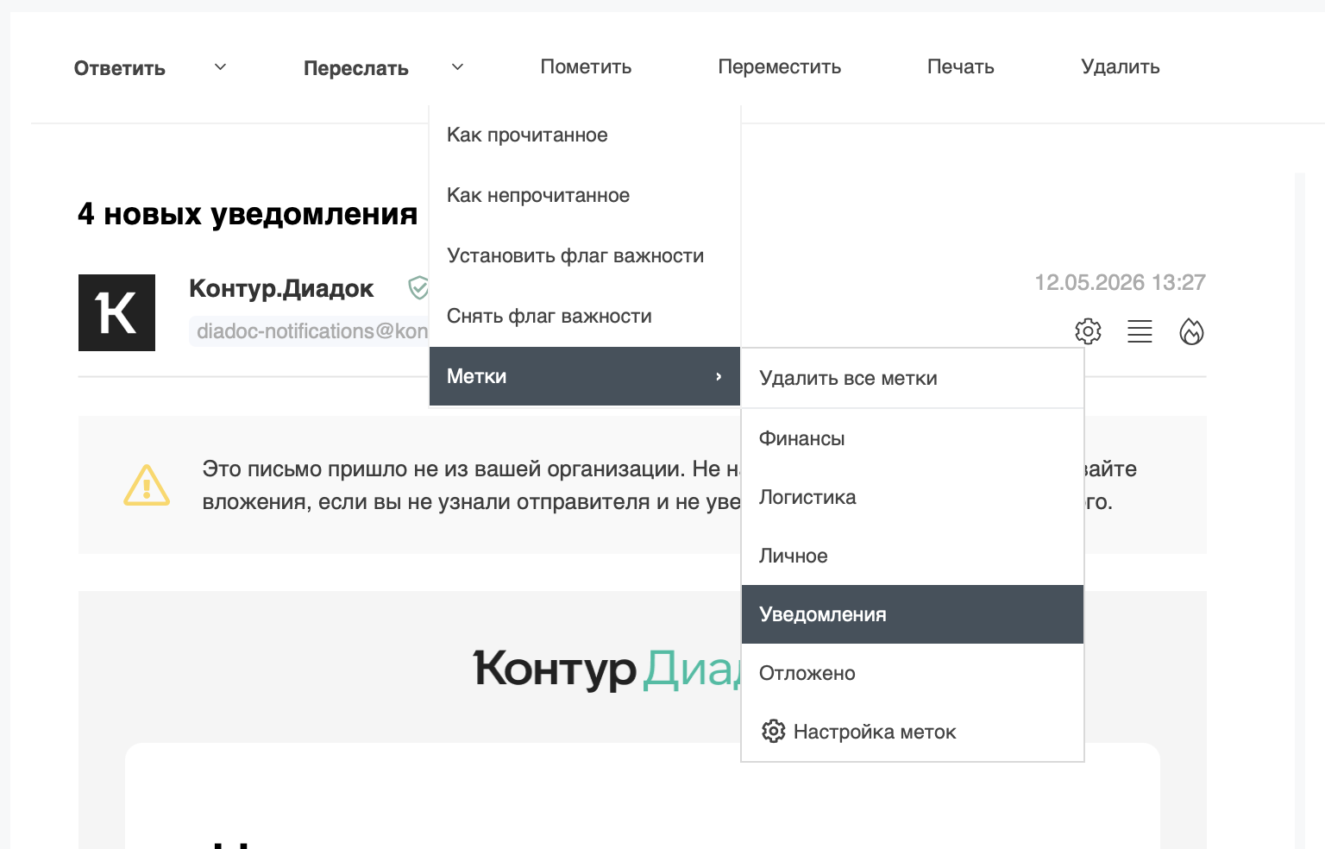Apply the Уведомления label
The width and height of the screenshot is (1325, 849).
(x=913, y=614)
